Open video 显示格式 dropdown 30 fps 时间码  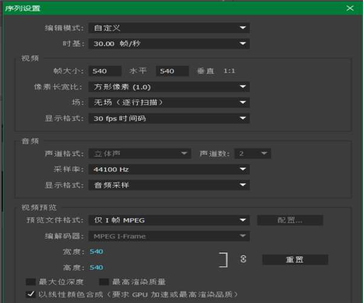pos(169,118)
